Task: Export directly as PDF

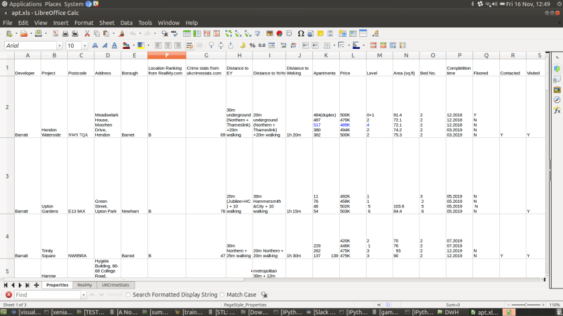Action: (x=56, y=33)
